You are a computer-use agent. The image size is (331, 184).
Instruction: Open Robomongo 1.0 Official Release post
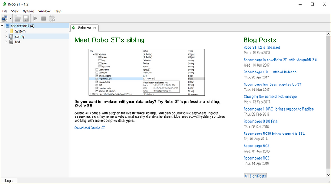coord(270,72)
